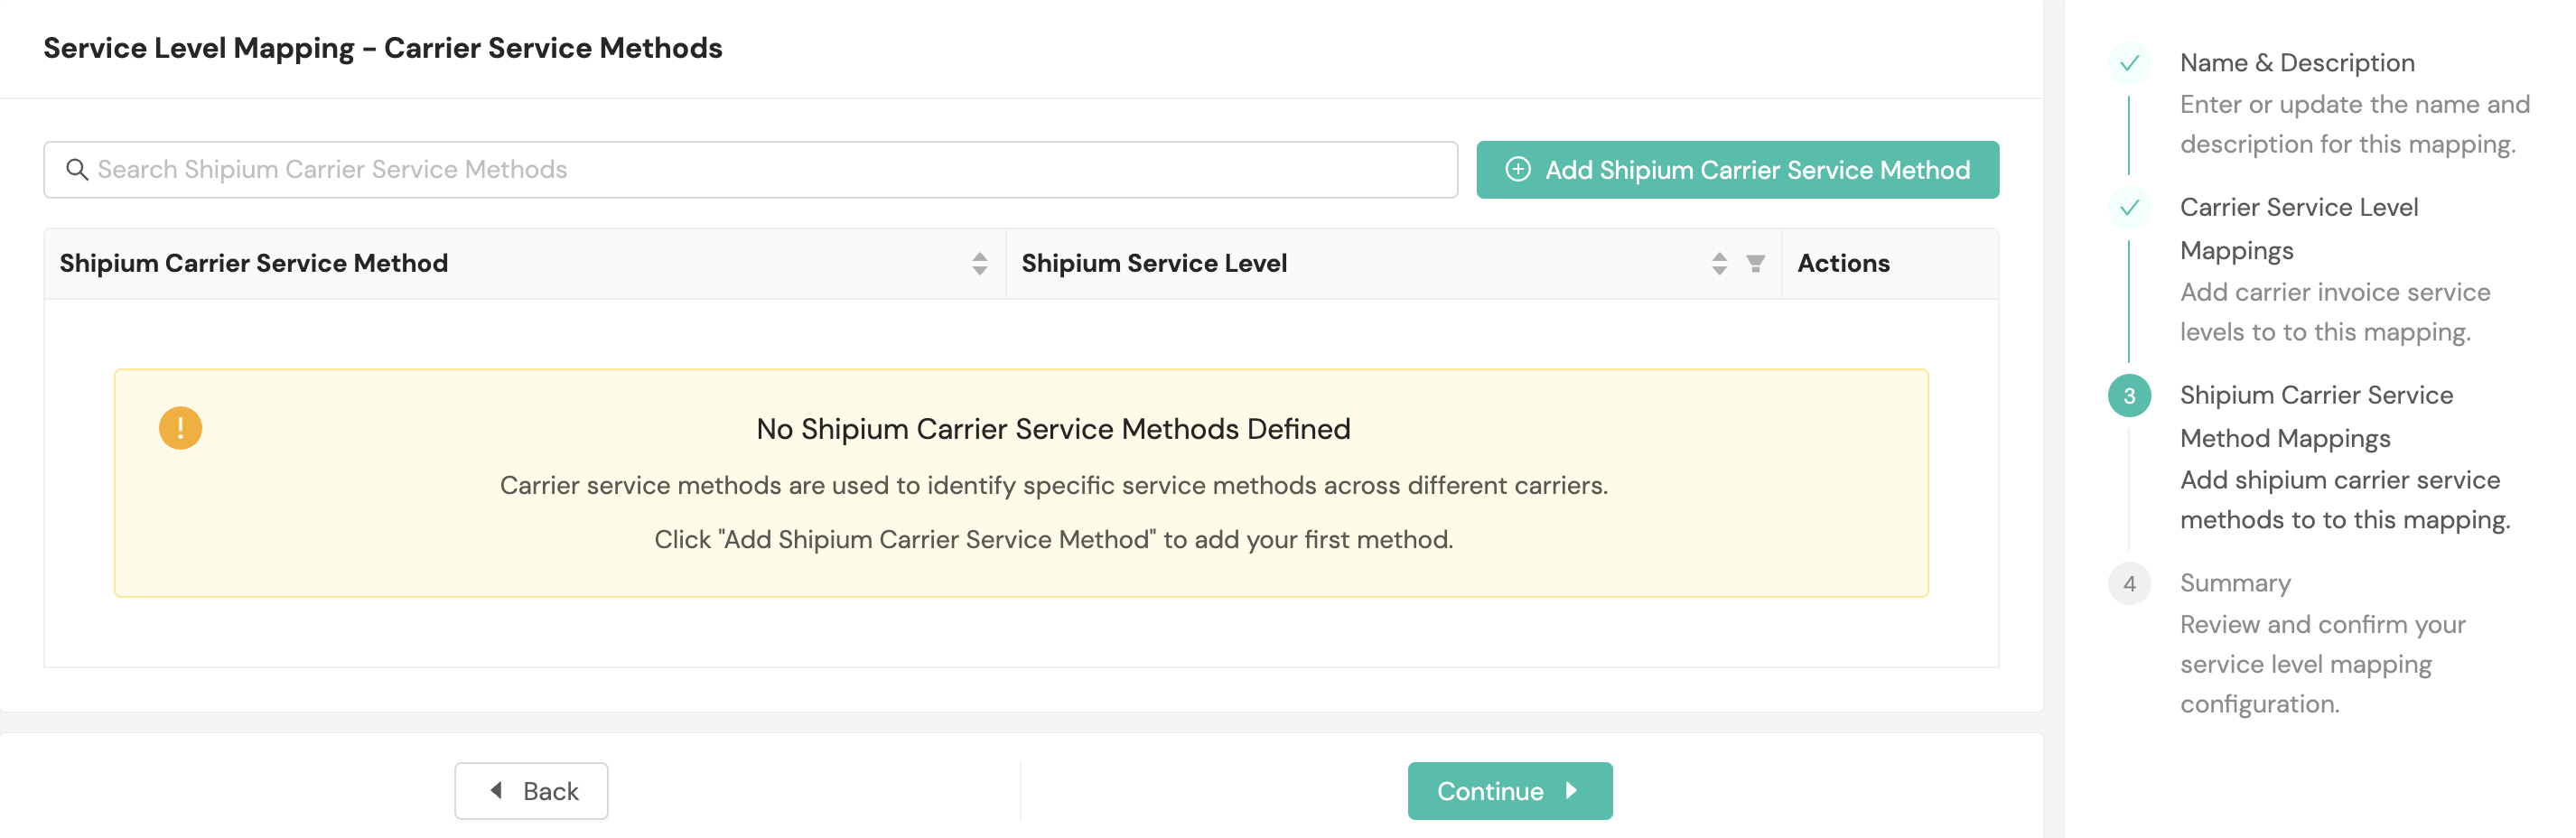Click 'Enter or update the name' description
The width and height of the screenshot is (2576, 838).
(2354, 124)
